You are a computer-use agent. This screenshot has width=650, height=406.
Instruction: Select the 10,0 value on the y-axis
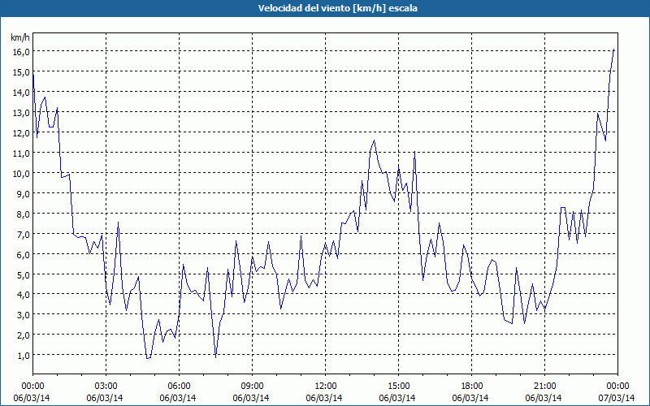21,174
